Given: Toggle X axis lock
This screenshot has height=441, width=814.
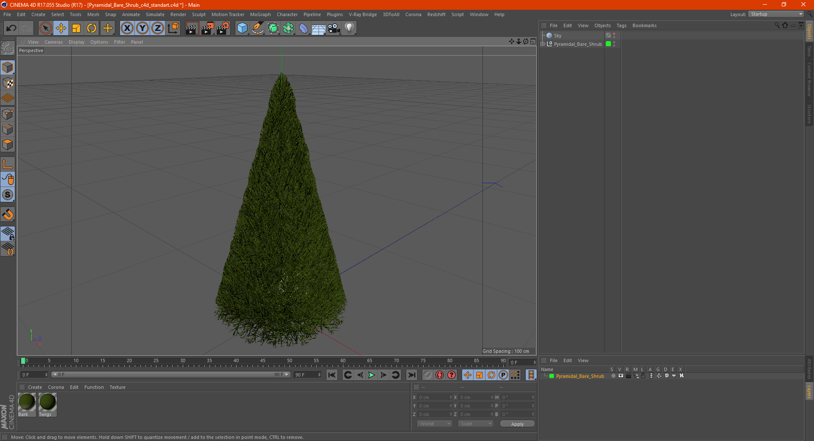Looking at the screenshot, I should [127, 28].
